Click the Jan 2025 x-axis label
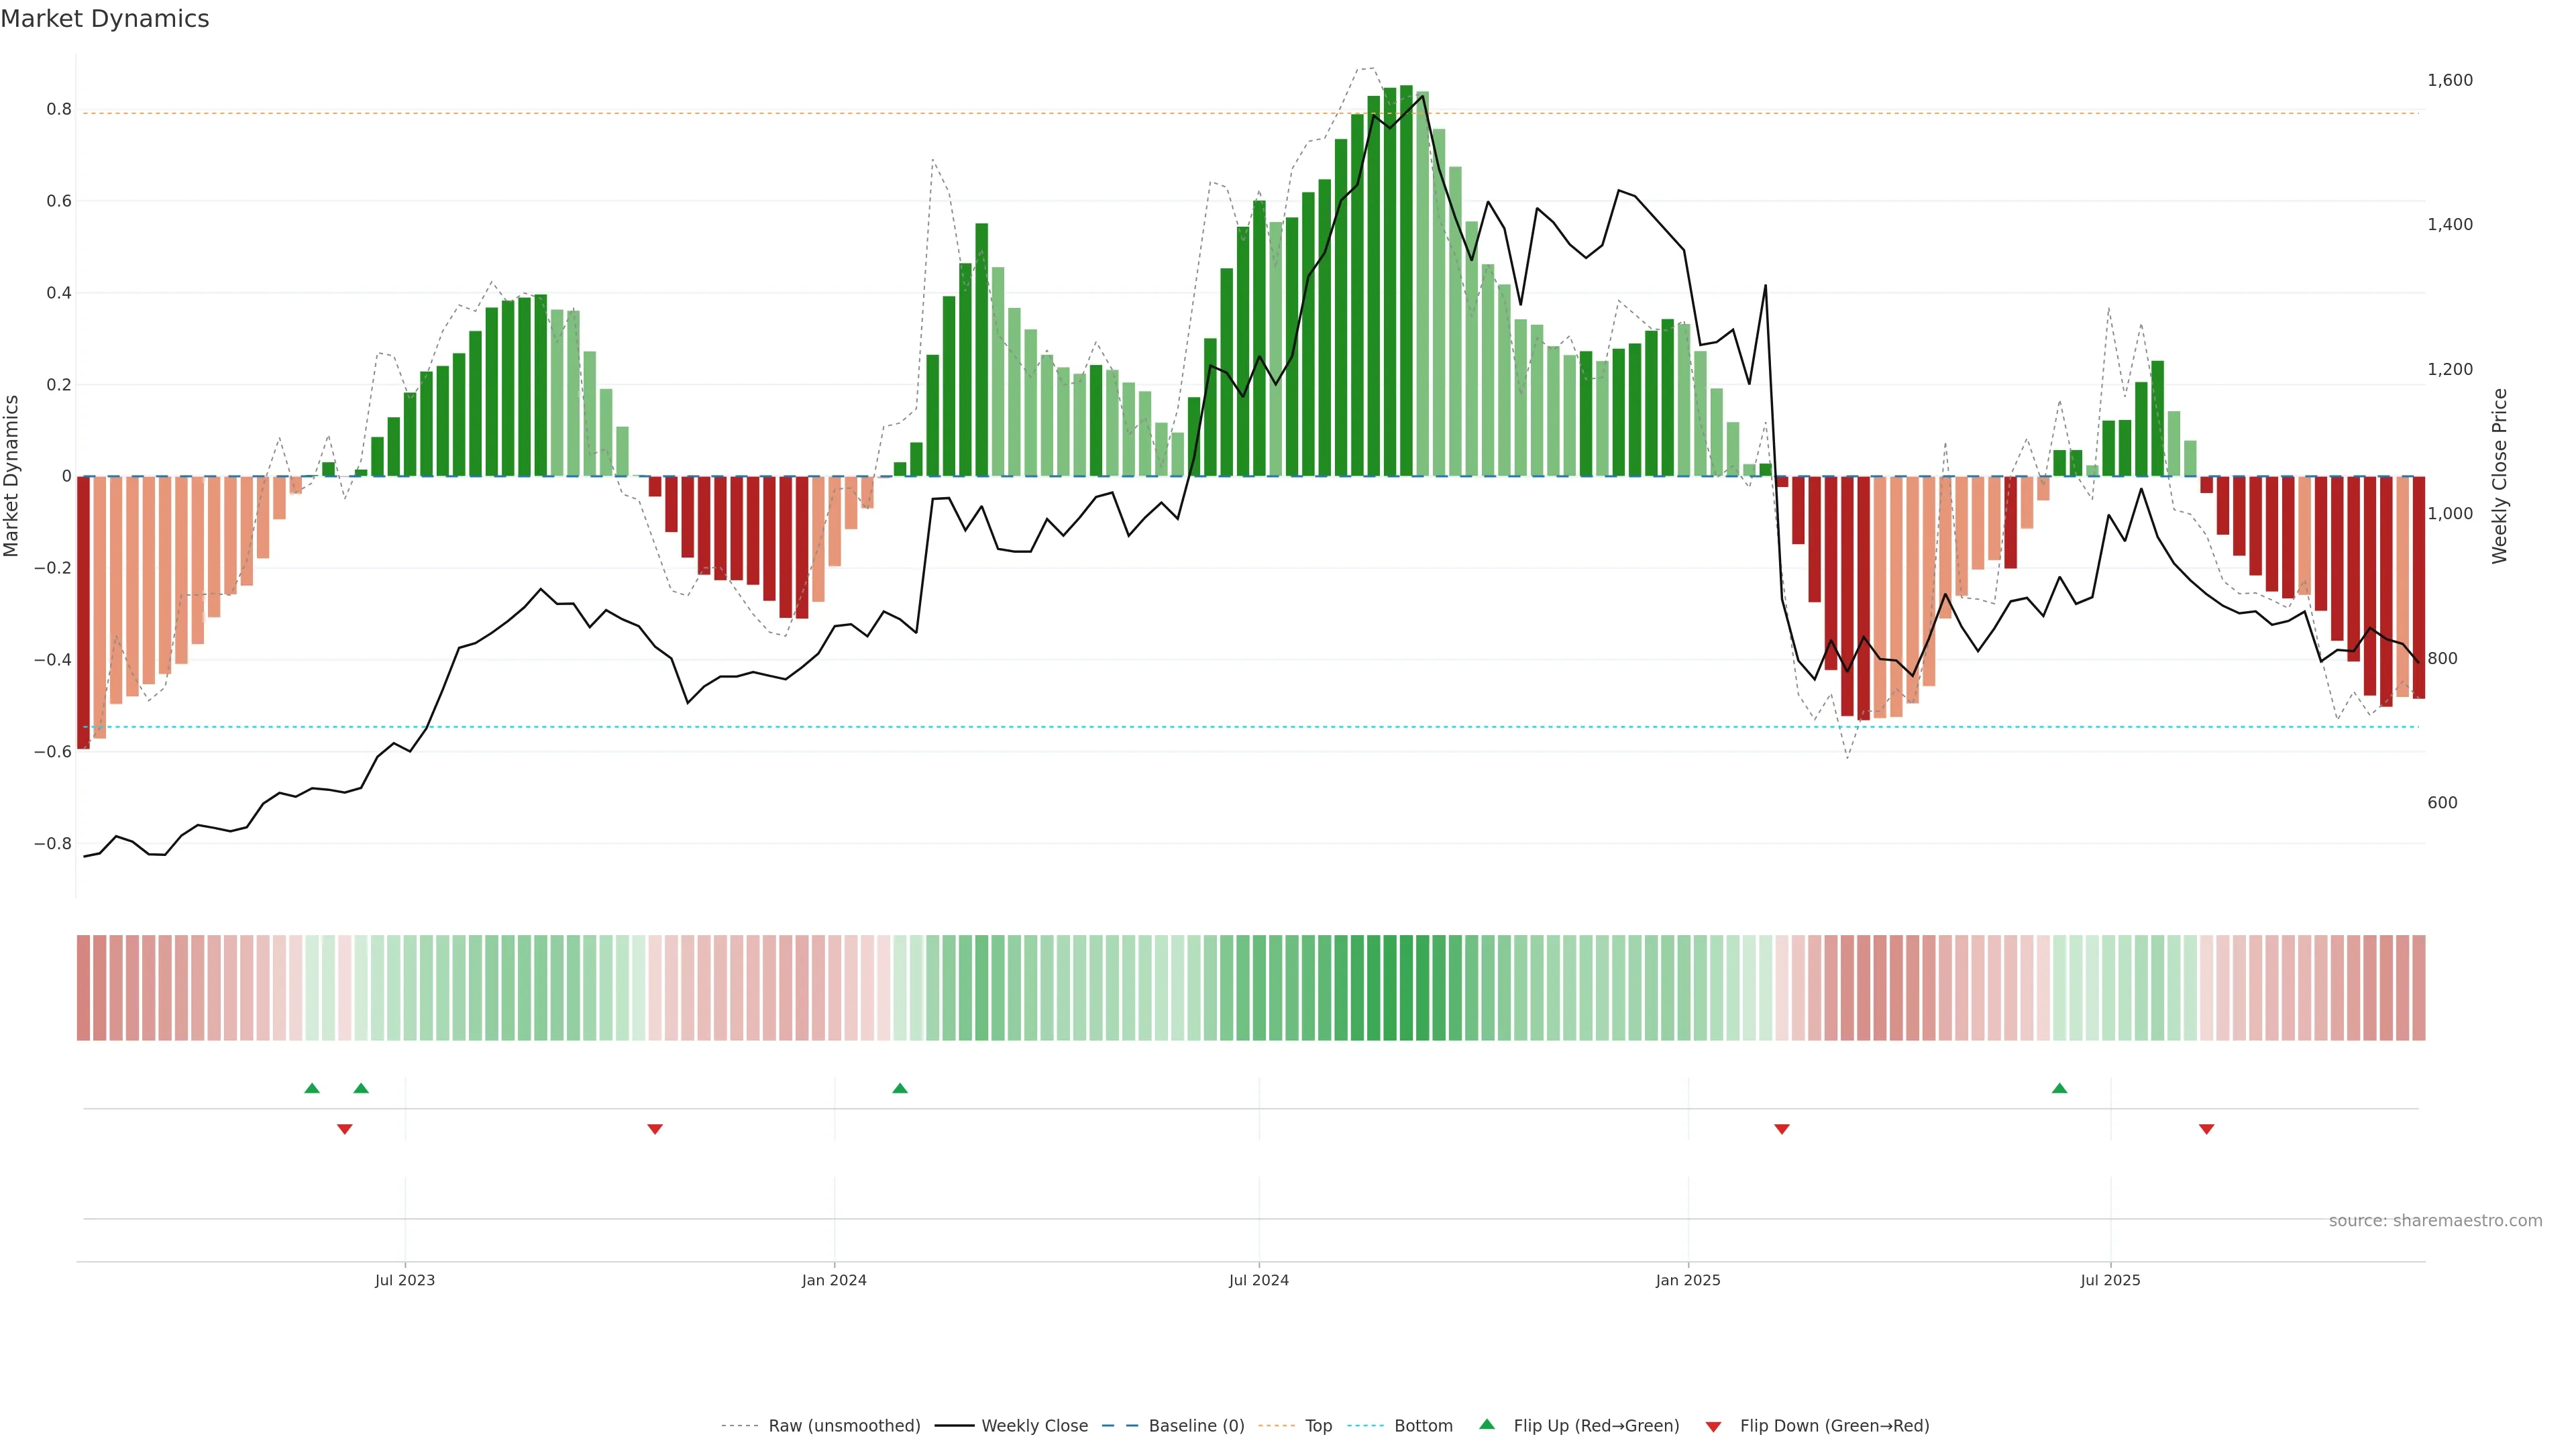 1688,1280
